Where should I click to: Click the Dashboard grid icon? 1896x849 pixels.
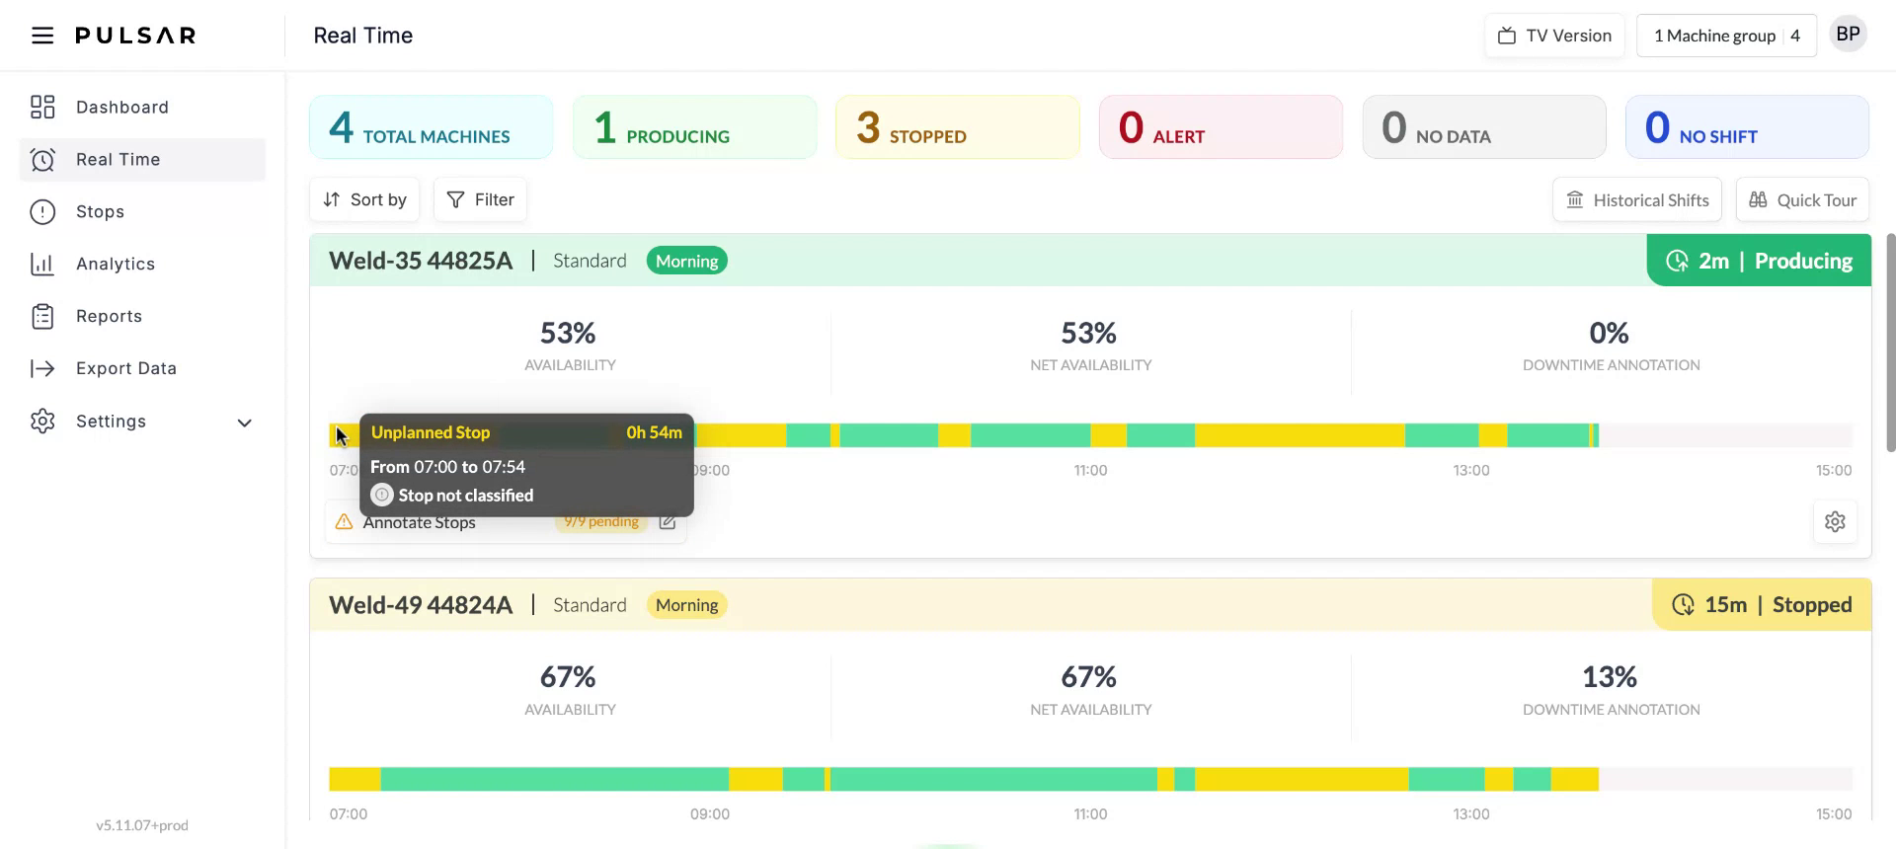(x=42, y=107)
